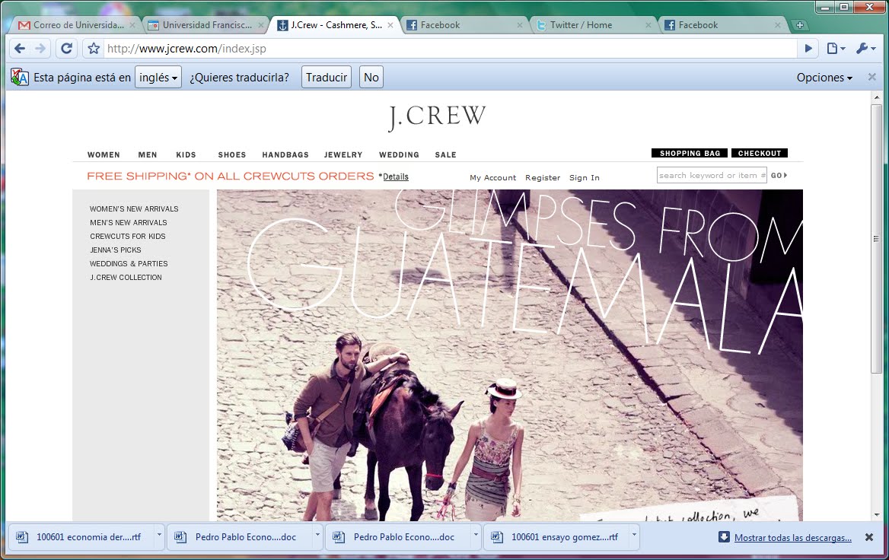Open the Opciones dropdown
889x560 pixels.
pos(824,77)
